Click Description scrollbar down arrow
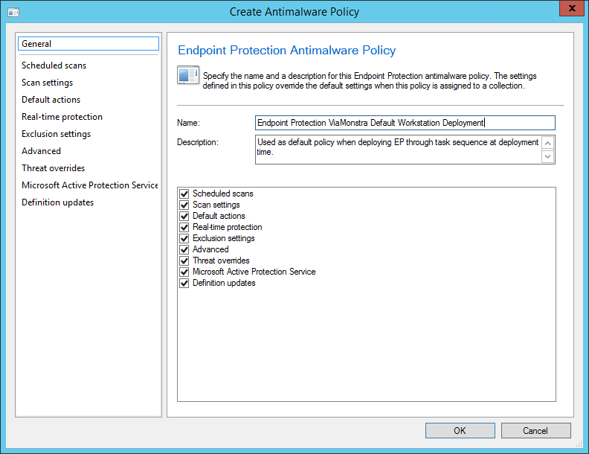The height and width of the screenshot is (454, 589). pyautogui.click(x=548, y=156)
